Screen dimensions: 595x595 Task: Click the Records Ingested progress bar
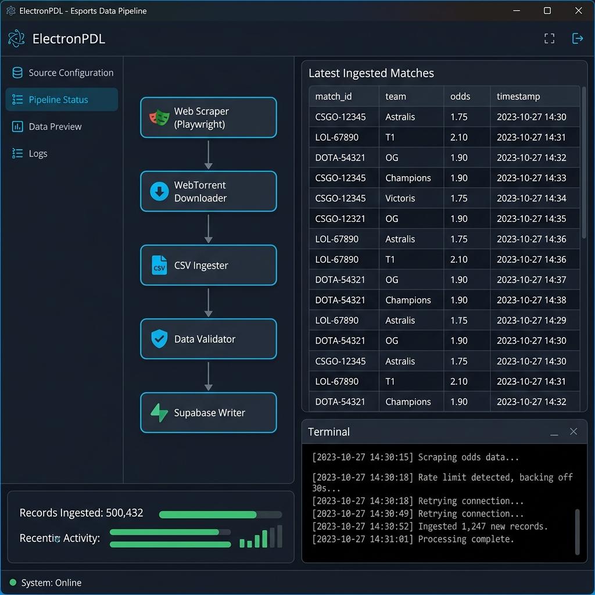220,515
